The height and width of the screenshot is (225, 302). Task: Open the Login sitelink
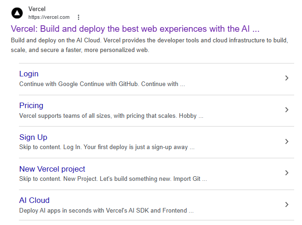29,74
